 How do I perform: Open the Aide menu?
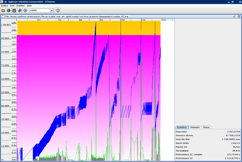(x=29, y=6)
